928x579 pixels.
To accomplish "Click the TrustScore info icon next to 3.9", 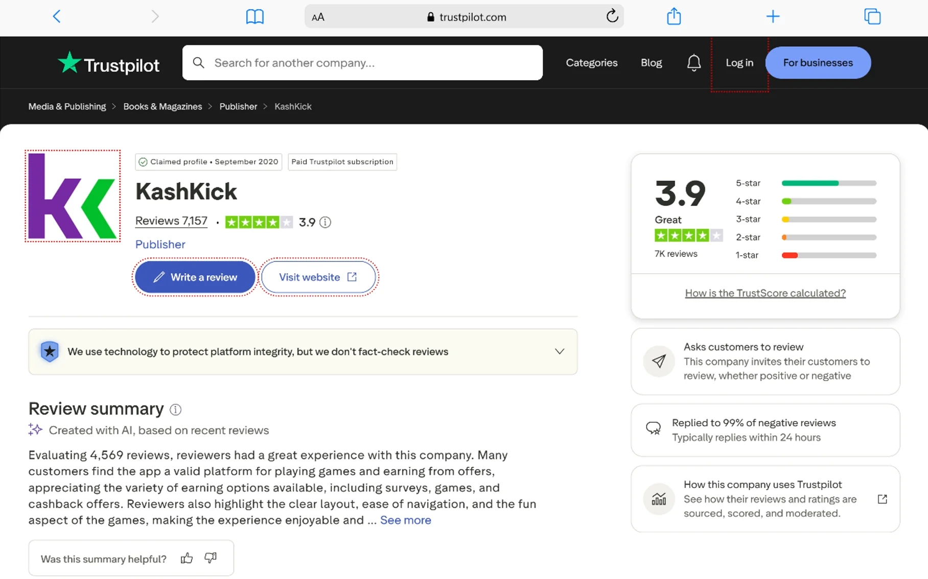I will click(x=325, y=222).
